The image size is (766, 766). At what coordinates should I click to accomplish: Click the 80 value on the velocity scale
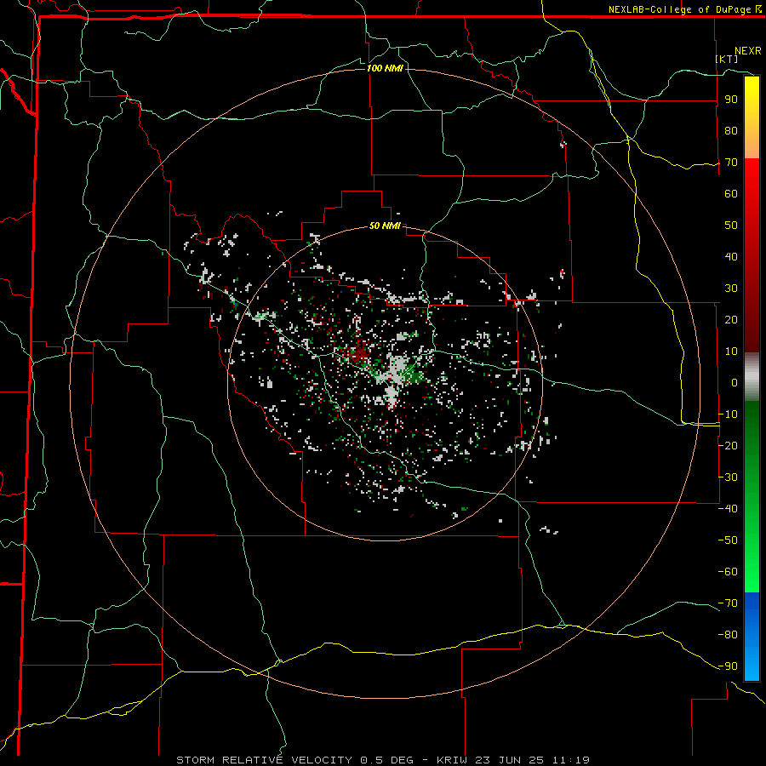coord(731,131)
